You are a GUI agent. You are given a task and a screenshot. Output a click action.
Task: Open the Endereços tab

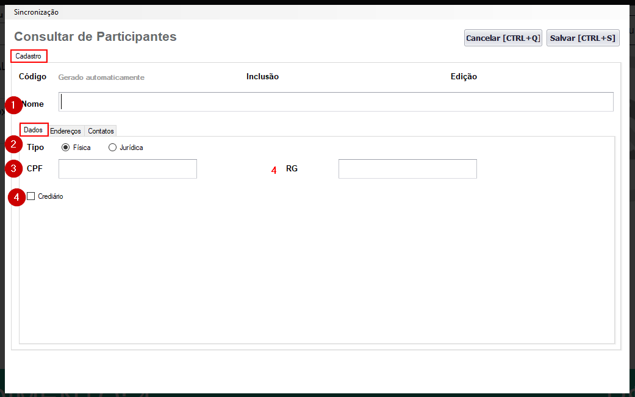[x=66, y=131]
